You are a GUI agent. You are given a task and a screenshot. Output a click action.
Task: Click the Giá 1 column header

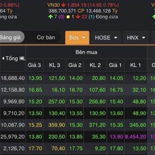(115, 65)
